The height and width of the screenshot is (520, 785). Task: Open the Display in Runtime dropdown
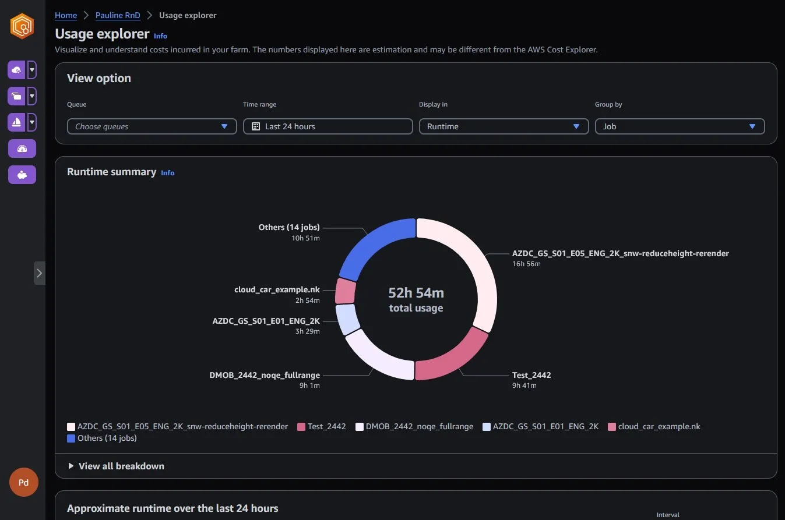[504, 126]
